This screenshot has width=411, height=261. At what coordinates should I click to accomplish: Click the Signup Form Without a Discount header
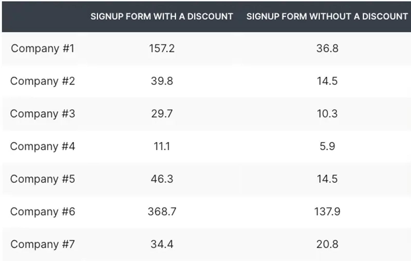pos(327,16)
